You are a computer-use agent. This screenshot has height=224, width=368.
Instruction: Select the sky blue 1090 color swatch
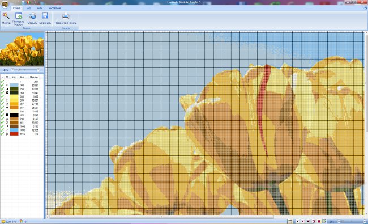pyautogui.click(x=14, y=130)
